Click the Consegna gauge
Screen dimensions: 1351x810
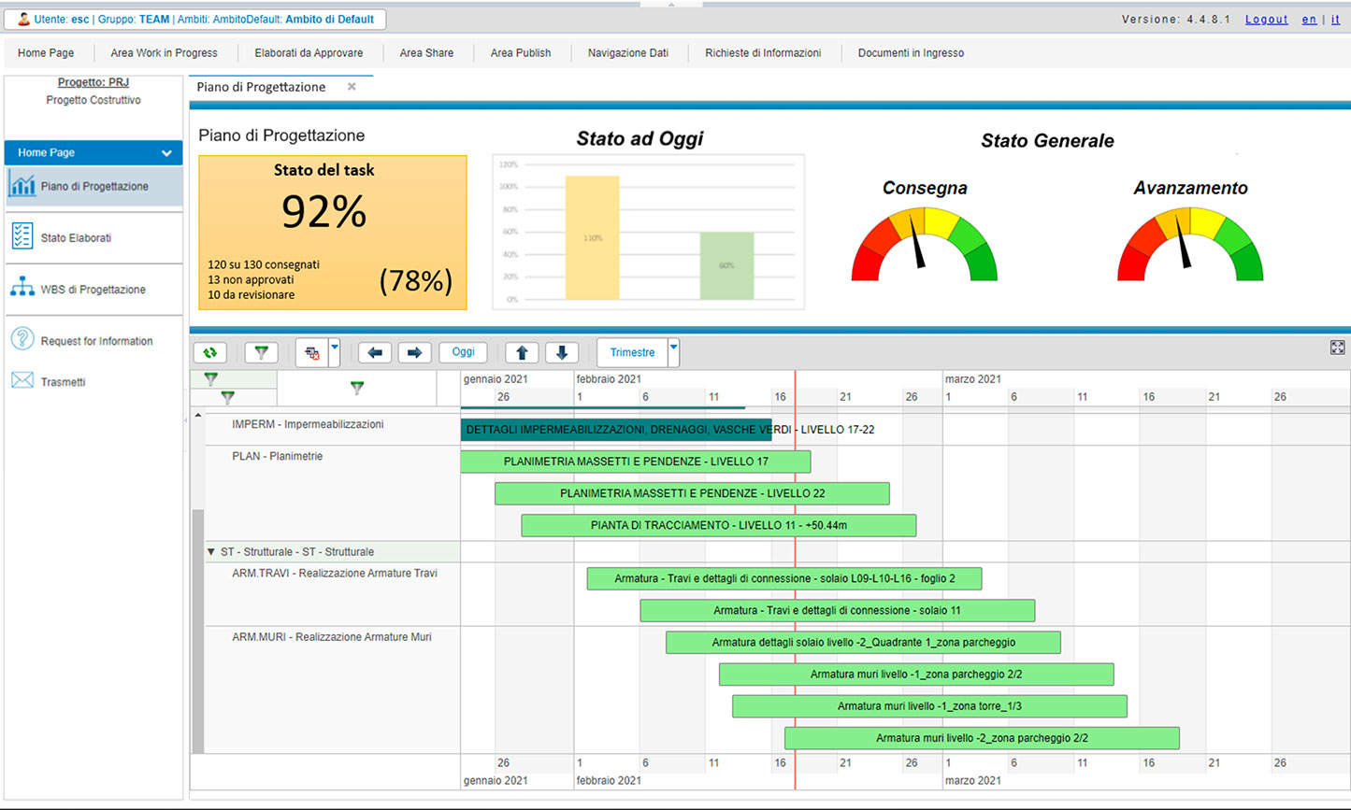point(925,245)
